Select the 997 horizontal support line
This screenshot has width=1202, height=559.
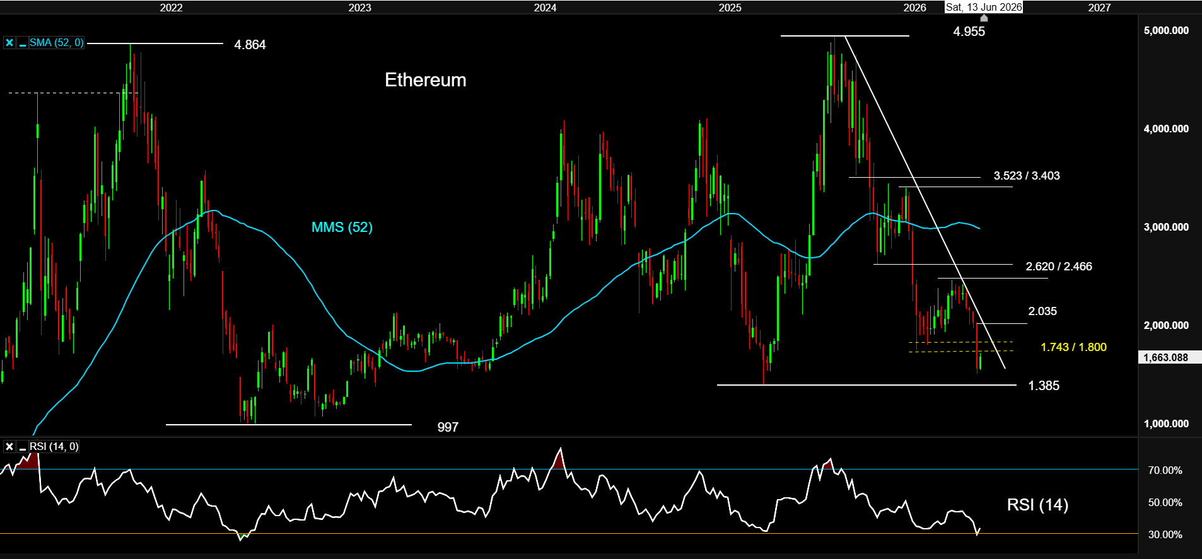coord(288,425)
